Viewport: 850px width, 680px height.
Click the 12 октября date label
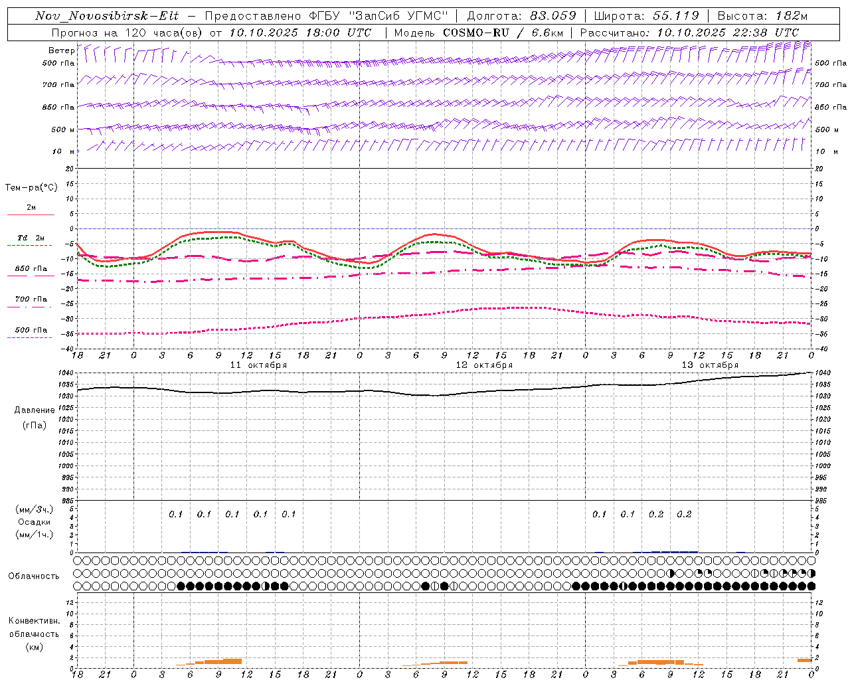pyautogui.click(x=484, y=365)
